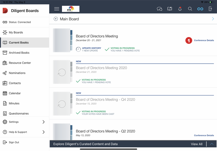Open the notifications bell

tap(180, 9)
